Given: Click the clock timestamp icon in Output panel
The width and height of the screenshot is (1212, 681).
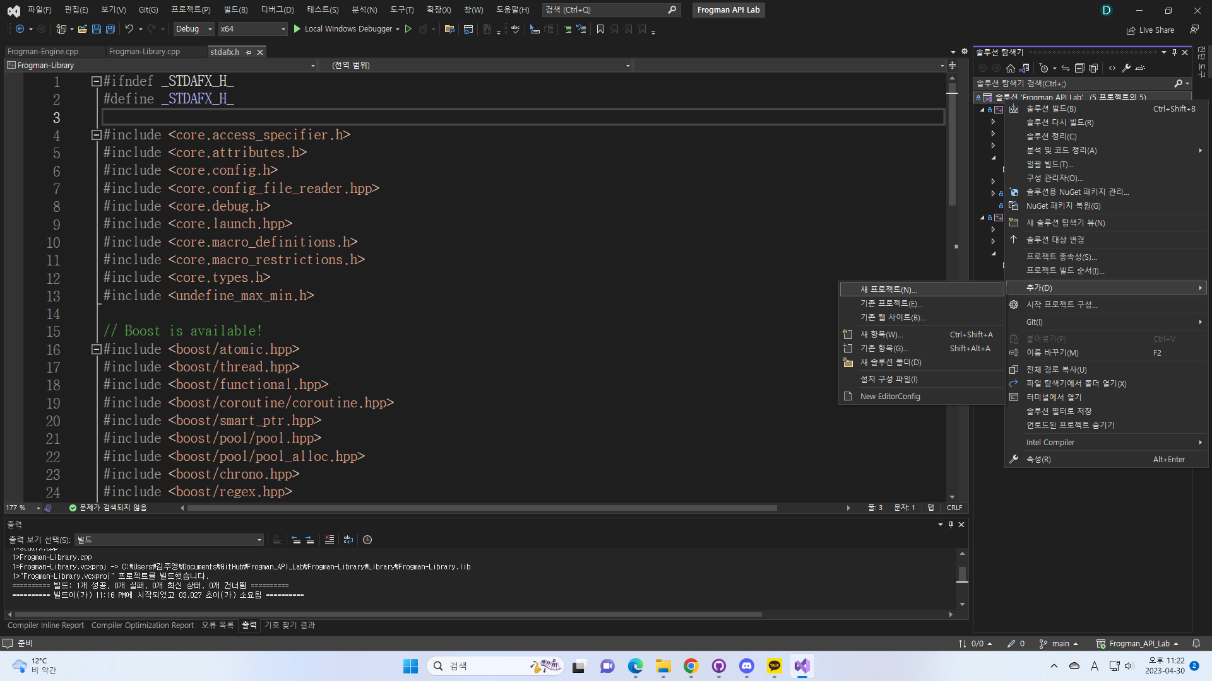Looking at the screenshot, I should pyautogui.click(x=367, y=540).
